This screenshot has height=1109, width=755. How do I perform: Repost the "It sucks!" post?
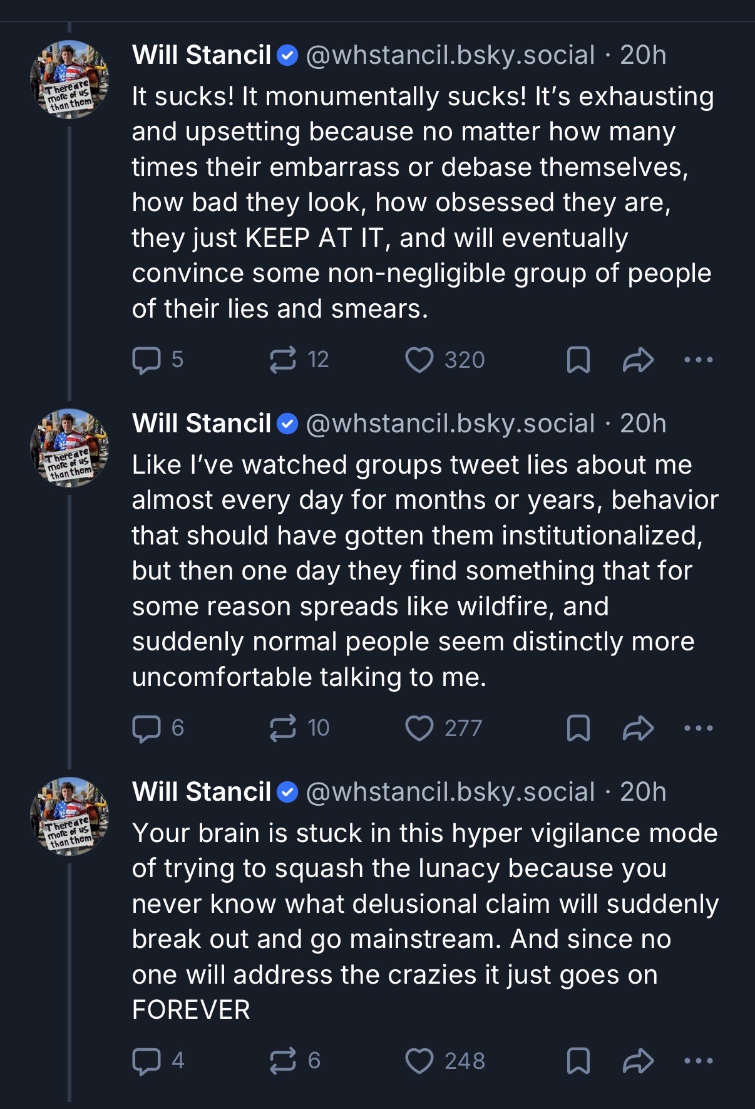(x=282, y=360)
